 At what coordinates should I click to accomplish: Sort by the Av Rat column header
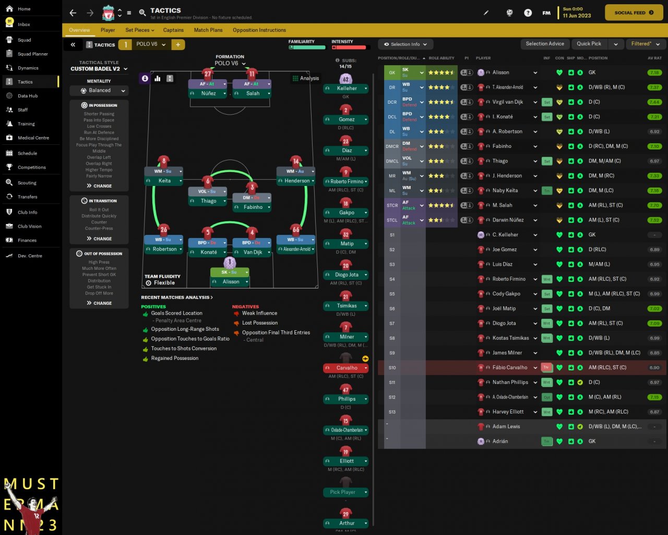pos(654,58)
